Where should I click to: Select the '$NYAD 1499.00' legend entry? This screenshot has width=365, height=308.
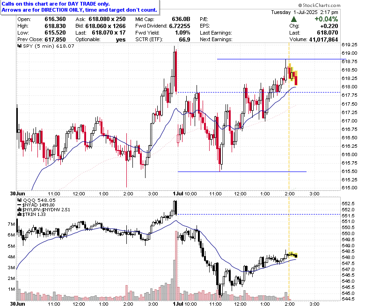point(38,205)
